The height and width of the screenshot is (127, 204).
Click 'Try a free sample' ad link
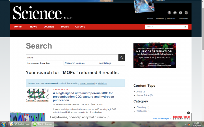pyautogui.click(x=162, y=119)
